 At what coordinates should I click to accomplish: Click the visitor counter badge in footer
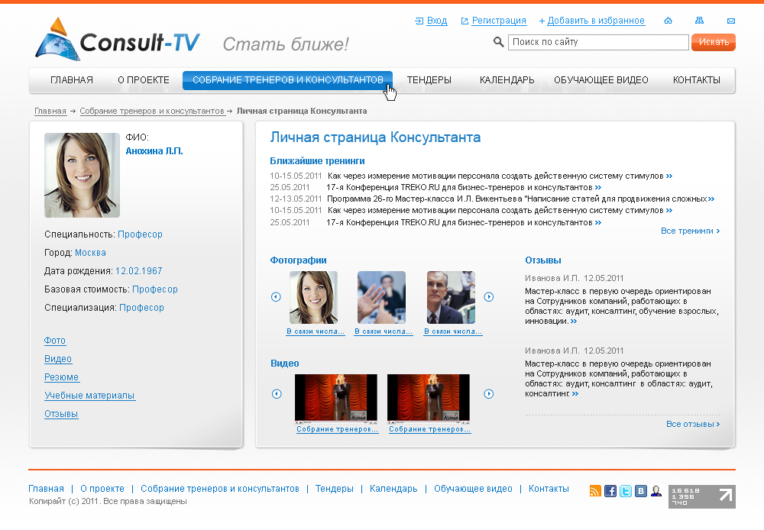(x=701, y=496)
